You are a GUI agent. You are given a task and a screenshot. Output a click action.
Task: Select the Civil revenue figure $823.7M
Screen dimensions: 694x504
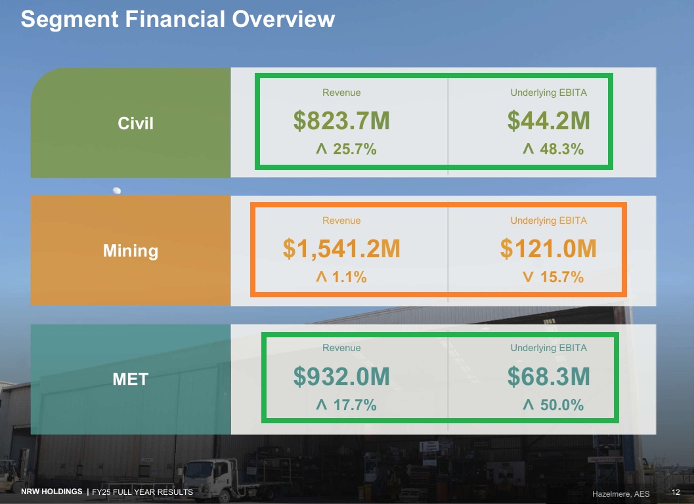click(x=341, y=121)
